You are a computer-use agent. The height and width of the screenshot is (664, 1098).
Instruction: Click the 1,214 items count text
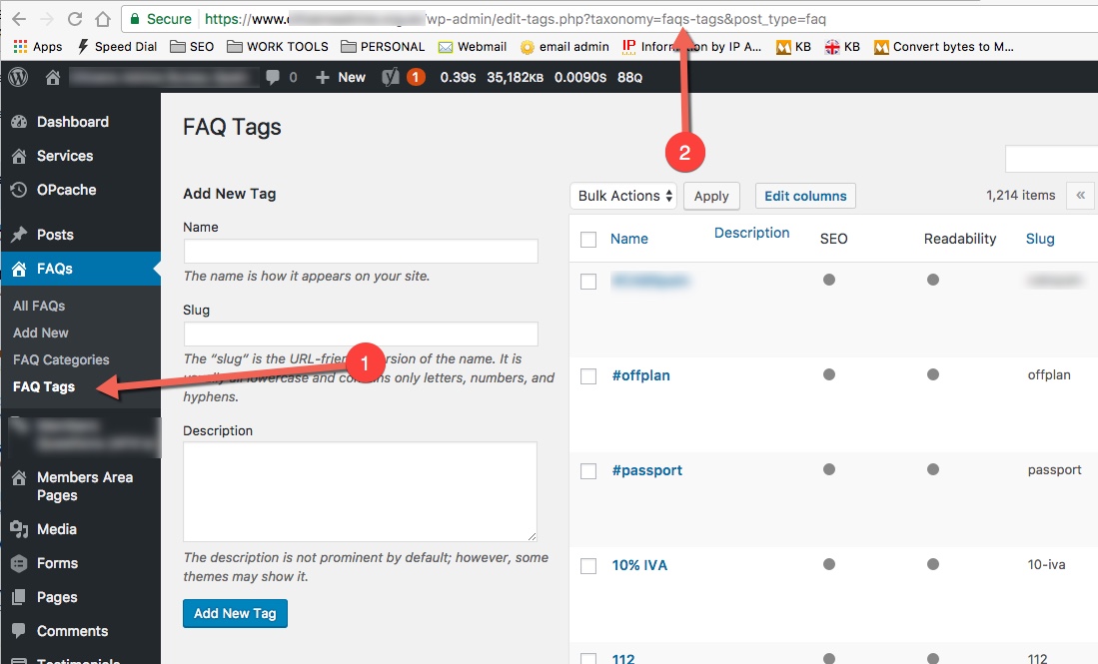coord(1020,196)
